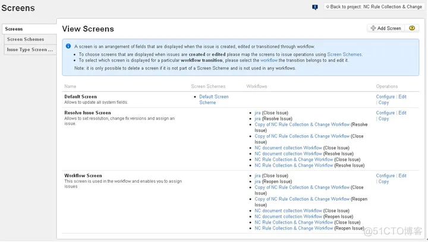Configure the Workflow Screen
This screenshot has width=428, height=242.
(385, 176)
